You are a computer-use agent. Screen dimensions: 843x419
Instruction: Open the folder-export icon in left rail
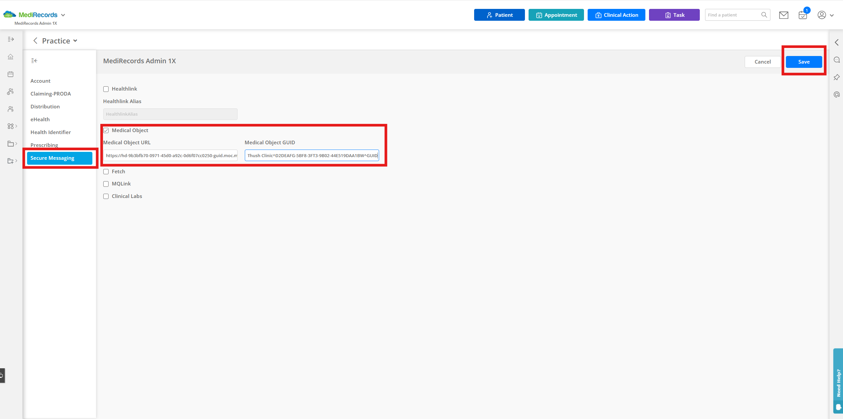pyautogui.click(x=11, y=161)
